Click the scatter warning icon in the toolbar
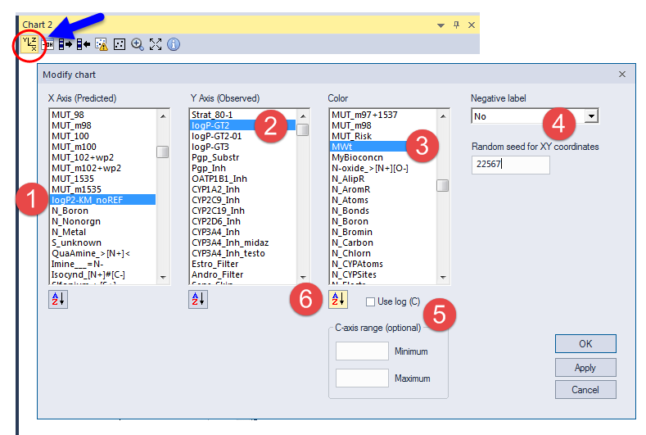This screenshot has width=646, height=435. point(102,44)
